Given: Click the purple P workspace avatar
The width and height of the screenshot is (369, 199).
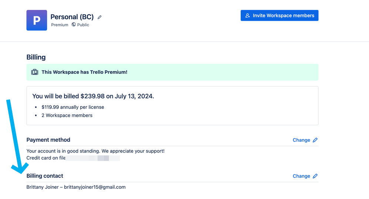Looking at the screenshot, I should pos(37,20).
